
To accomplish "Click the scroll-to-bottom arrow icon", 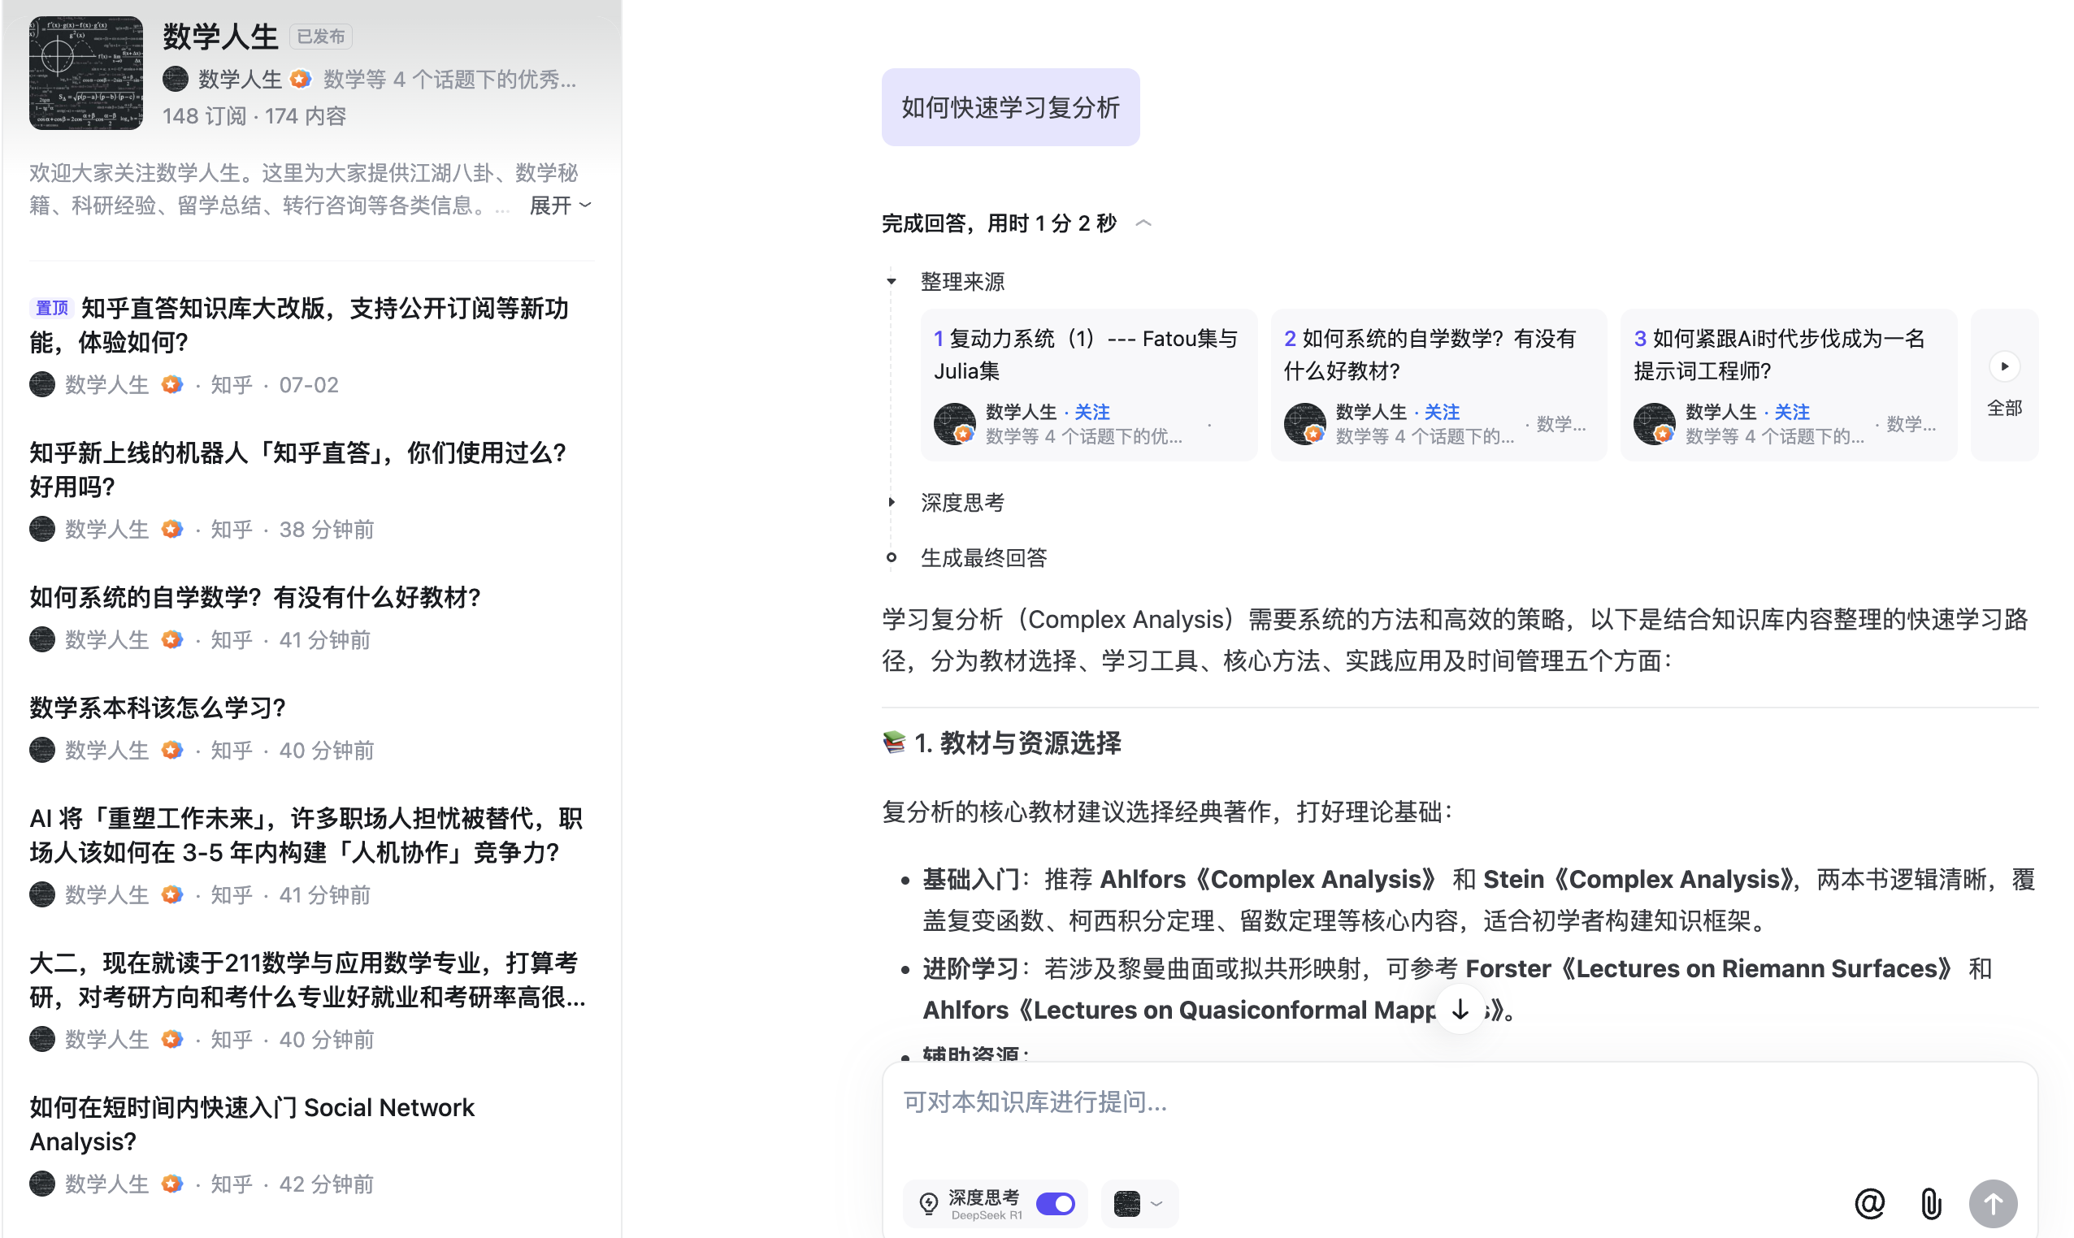I will click(1460, 1010).
